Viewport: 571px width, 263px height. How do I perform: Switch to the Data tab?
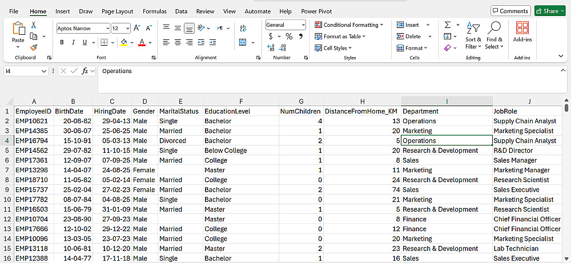pos(182,11)
